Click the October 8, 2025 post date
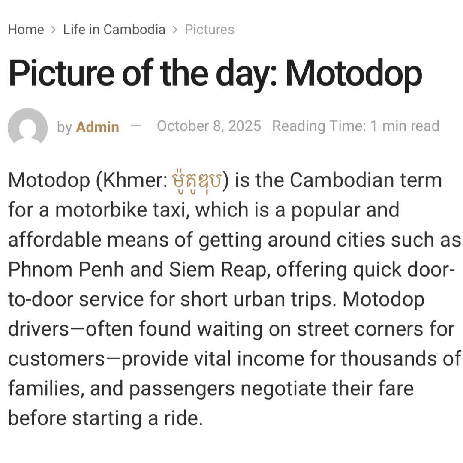Viewport: 463px width, 463px height. click(x=209, y=126)
